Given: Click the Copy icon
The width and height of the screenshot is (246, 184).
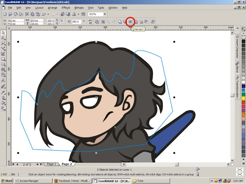Looking at the screenshot, I should coord(32,14).
